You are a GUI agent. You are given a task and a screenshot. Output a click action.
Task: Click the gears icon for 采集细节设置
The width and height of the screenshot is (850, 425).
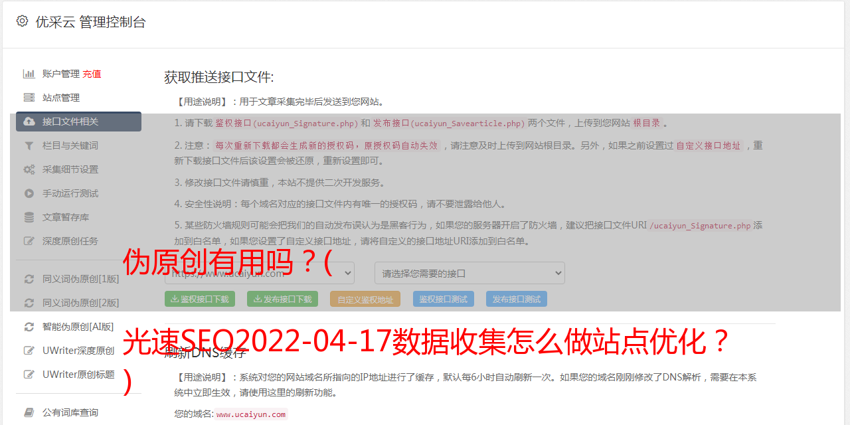click(29, 169)
